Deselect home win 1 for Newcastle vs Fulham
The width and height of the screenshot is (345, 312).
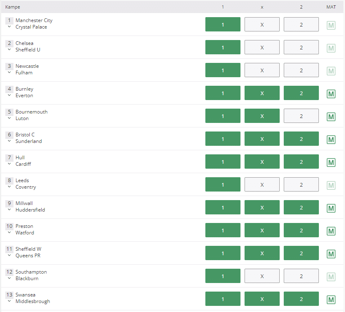pos(223,70)
